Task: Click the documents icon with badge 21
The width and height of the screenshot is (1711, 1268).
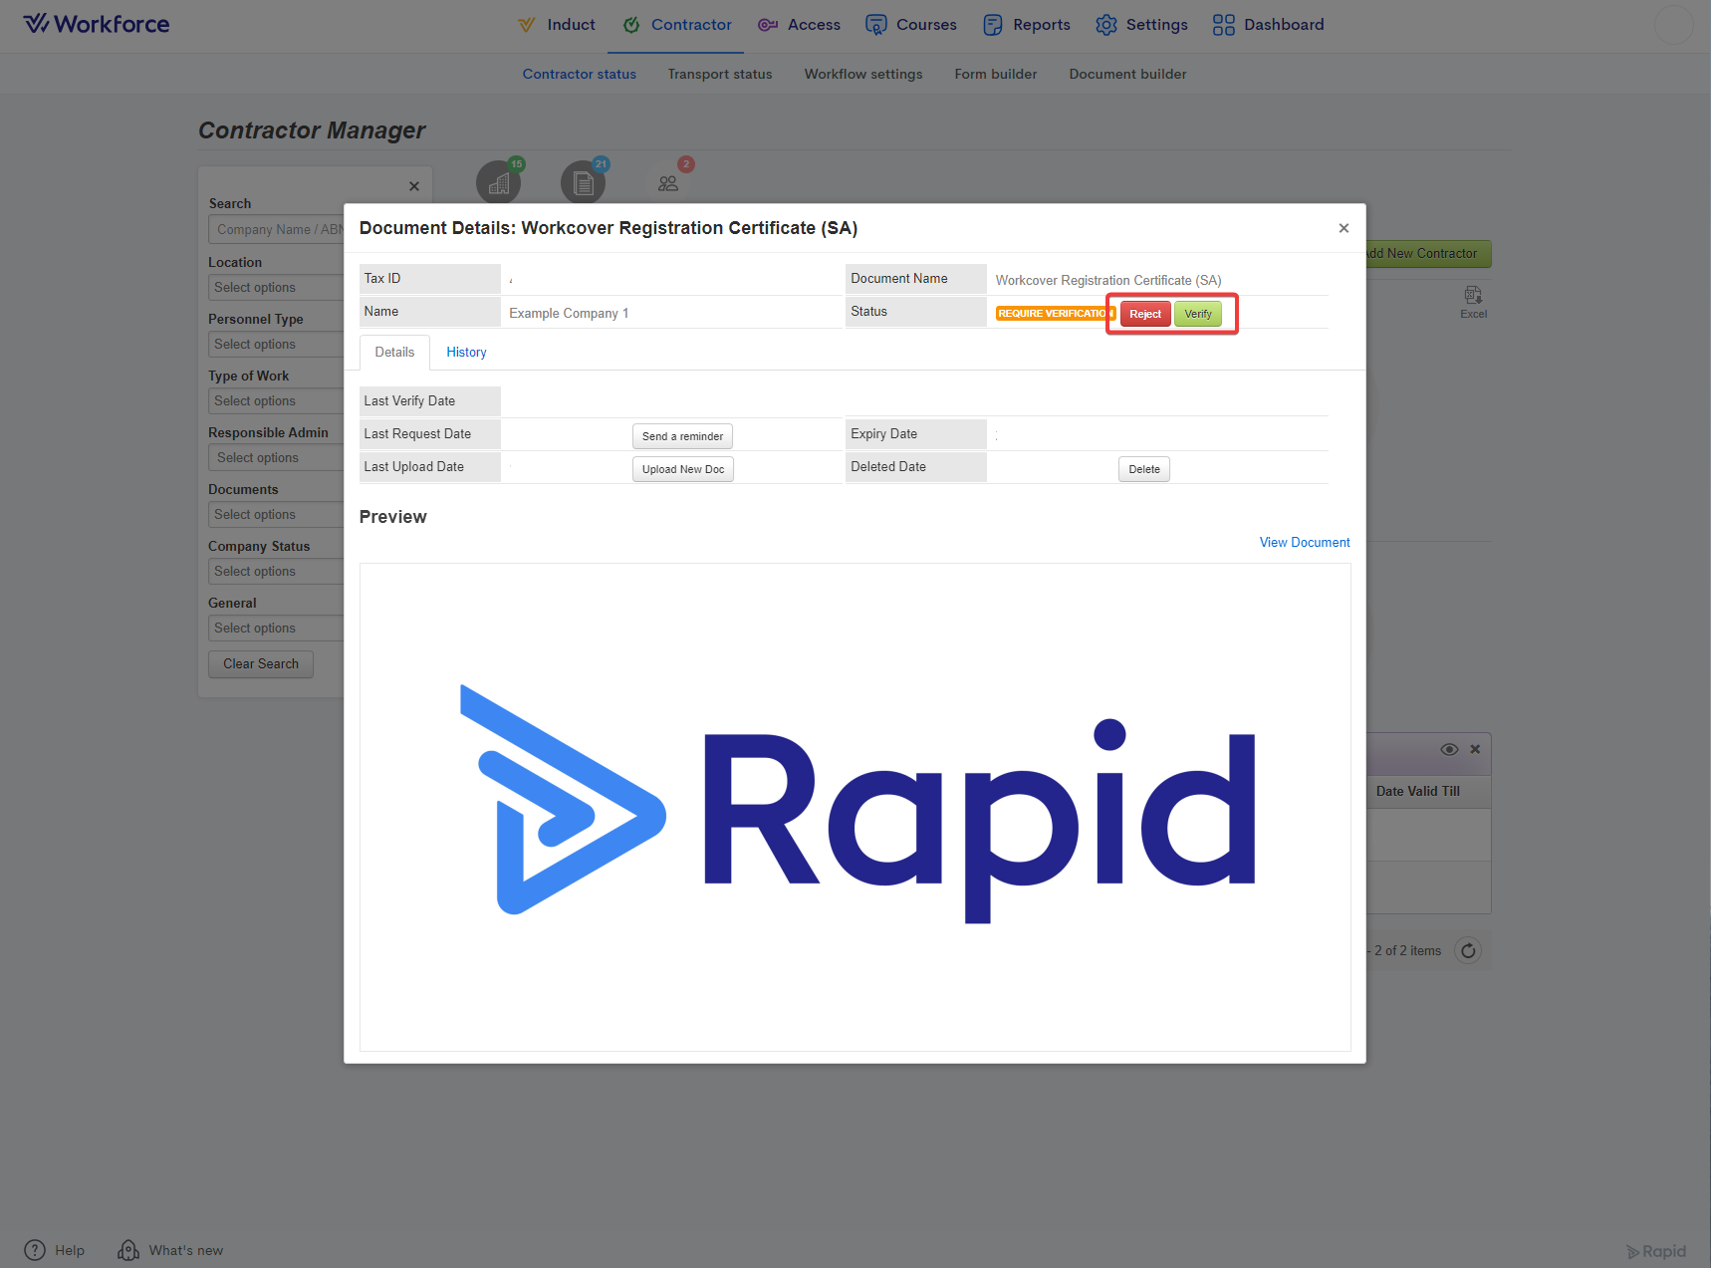Action: [583, 182]
